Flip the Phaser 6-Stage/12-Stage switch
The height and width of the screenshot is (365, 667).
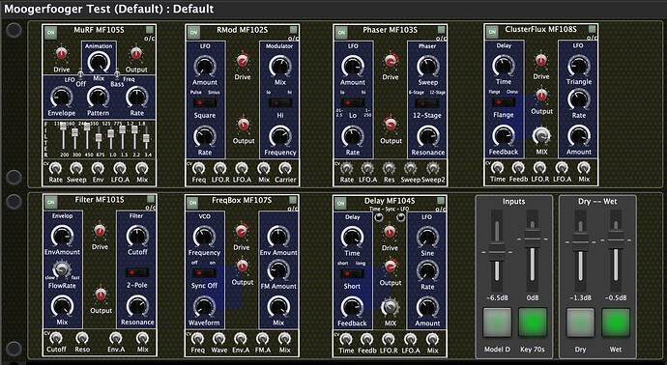[x=427, y=103]
